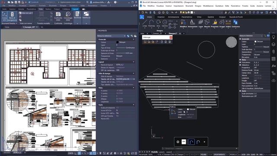
Task: Open the plot style table dropdown
Action: point(134,79)
